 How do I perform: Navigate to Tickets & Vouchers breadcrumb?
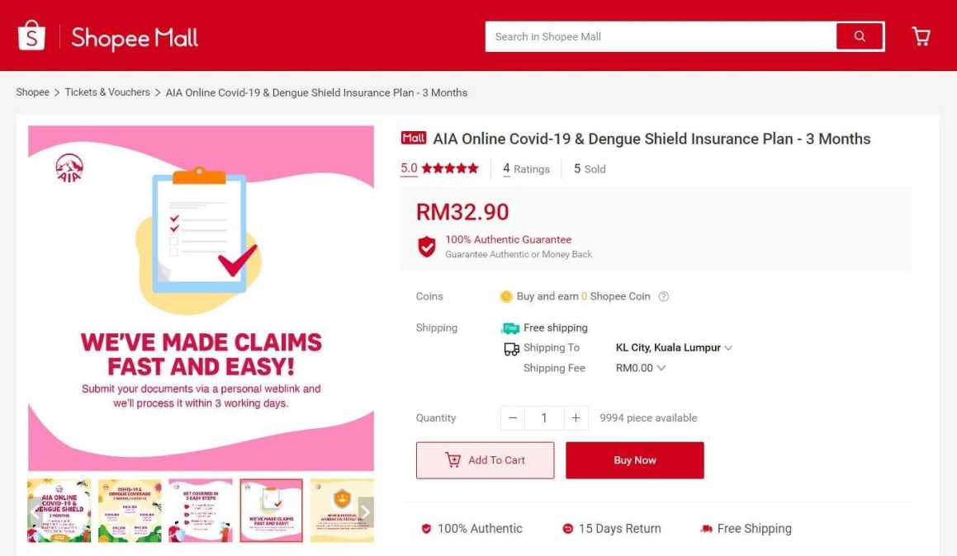click(x=107, y=92)
